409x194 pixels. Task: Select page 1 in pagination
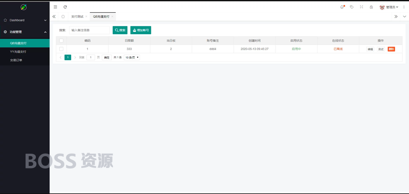68,57
